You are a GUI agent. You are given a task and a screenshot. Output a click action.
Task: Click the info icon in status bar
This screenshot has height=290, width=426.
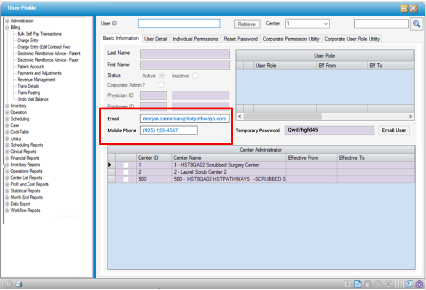(347, 284)
